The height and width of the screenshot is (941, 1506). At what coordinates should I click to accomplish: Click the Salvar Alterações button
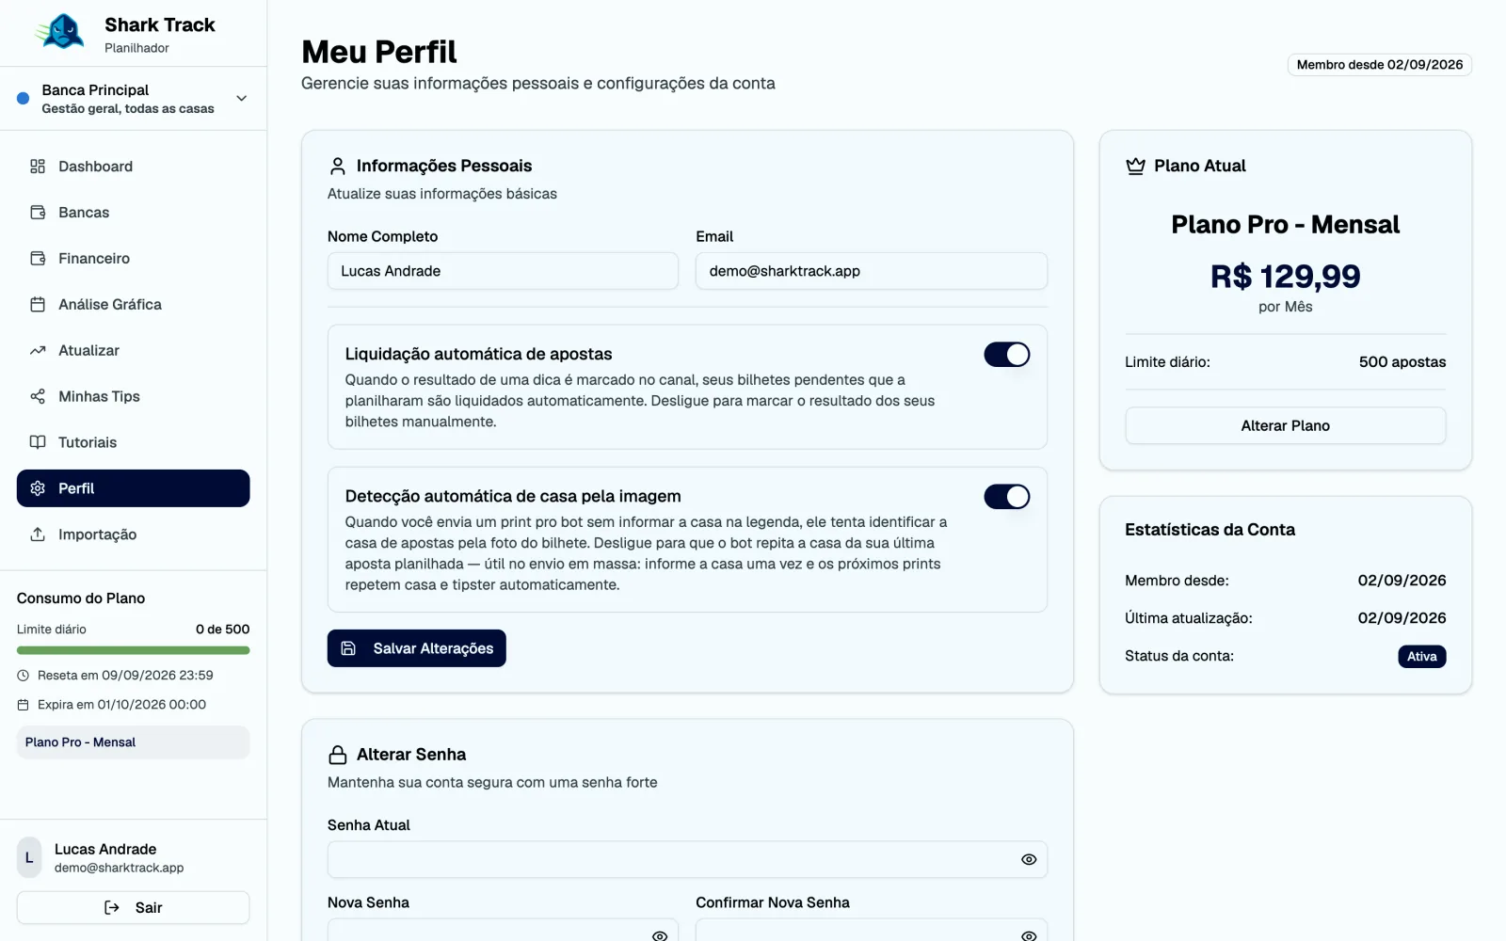click(x=417, y=648)
